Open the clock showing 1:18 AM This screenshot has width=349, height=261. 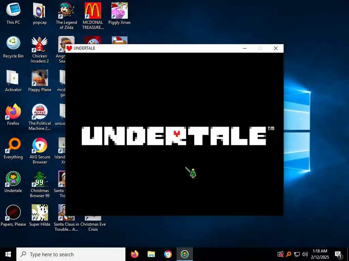point(320,254)
